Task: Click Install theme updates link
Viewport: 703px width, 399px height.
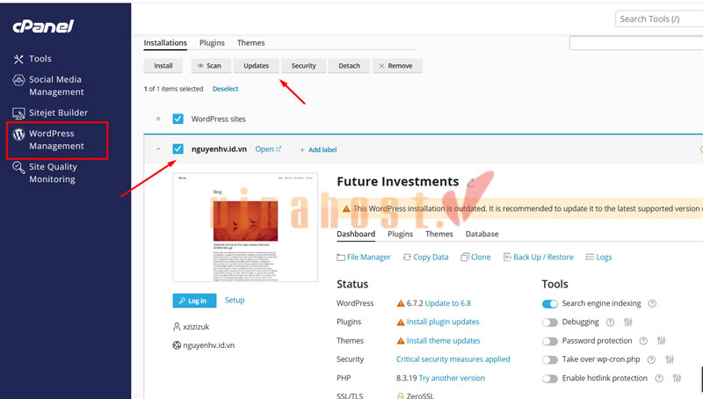Action: (x=444, y=341)
